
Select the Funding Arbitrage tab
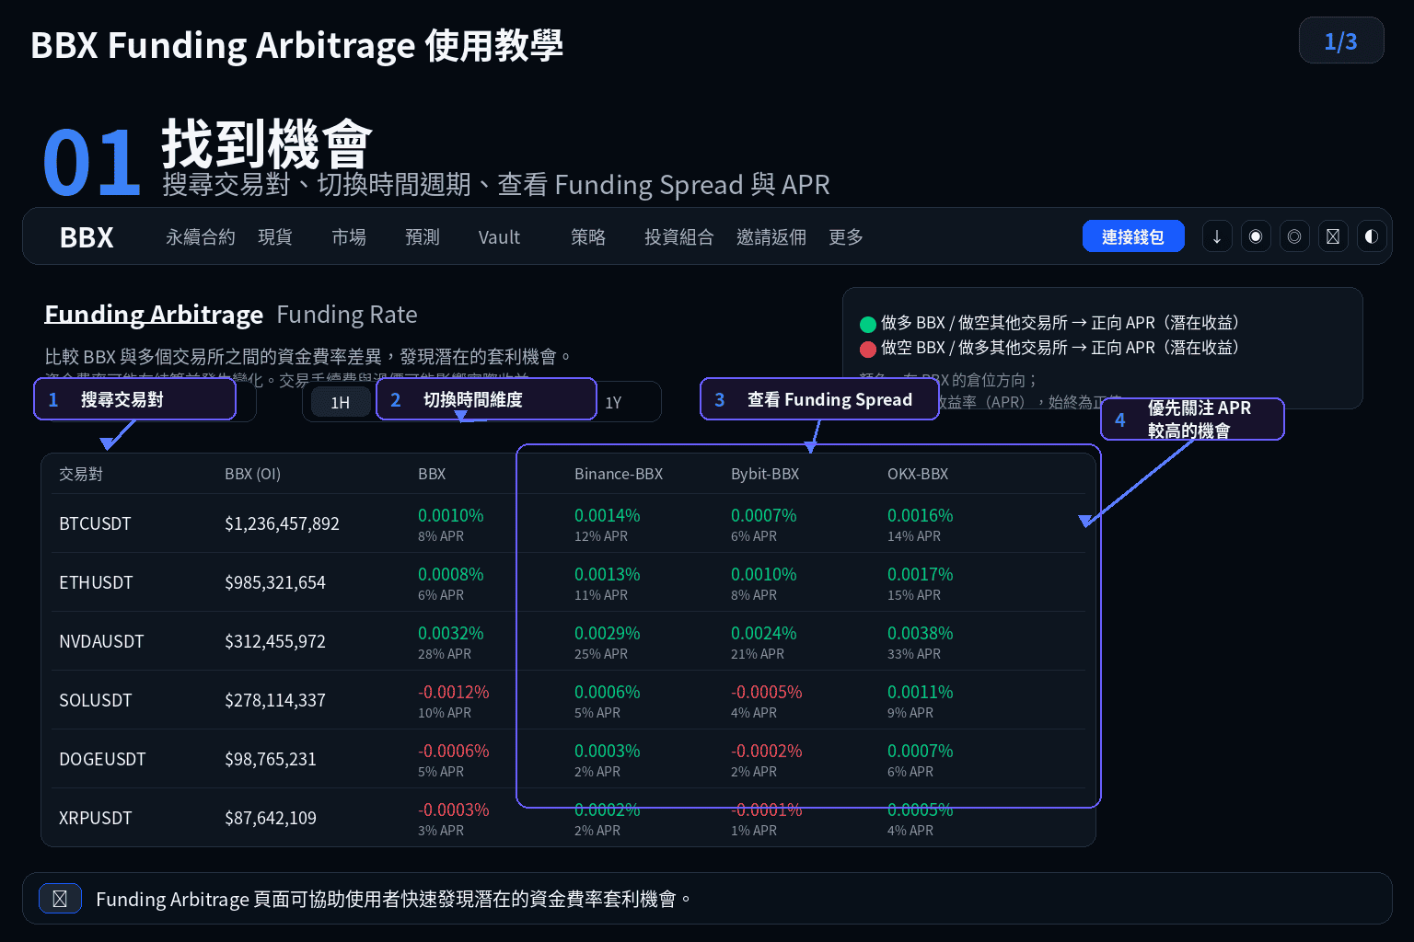(x=154, y=315)
